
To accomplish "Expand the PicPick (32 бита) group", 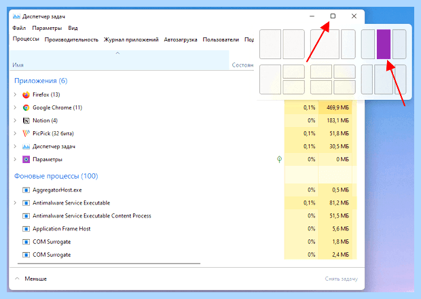I will point(15,133).
